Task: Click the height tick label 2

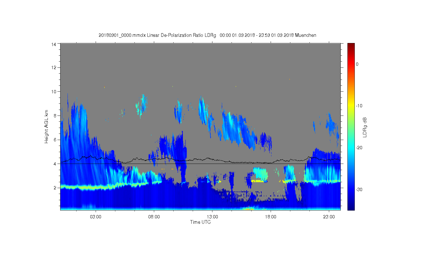Action: point(55,188)
